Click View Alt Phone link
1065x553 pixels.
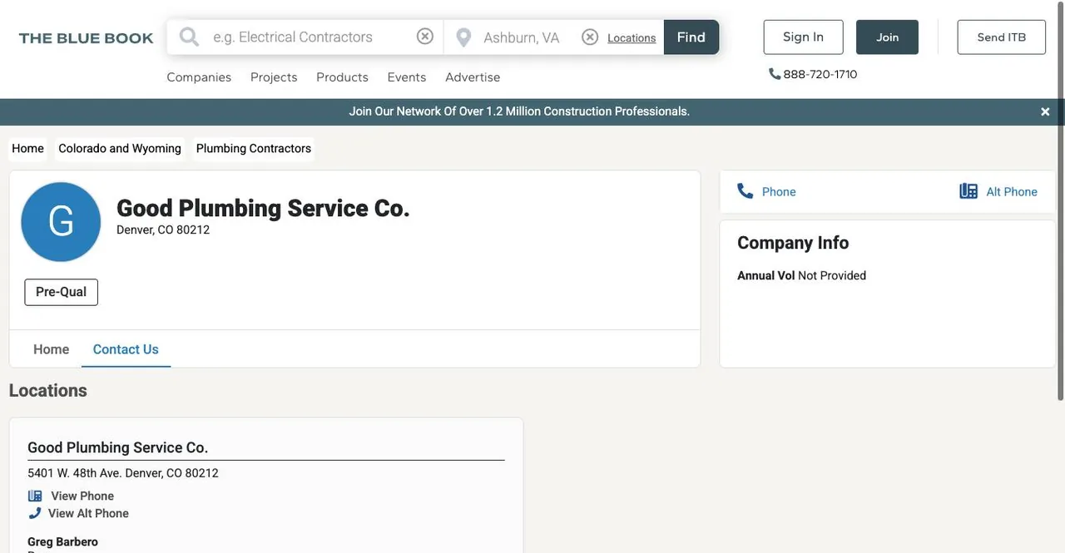click(88, 513)
